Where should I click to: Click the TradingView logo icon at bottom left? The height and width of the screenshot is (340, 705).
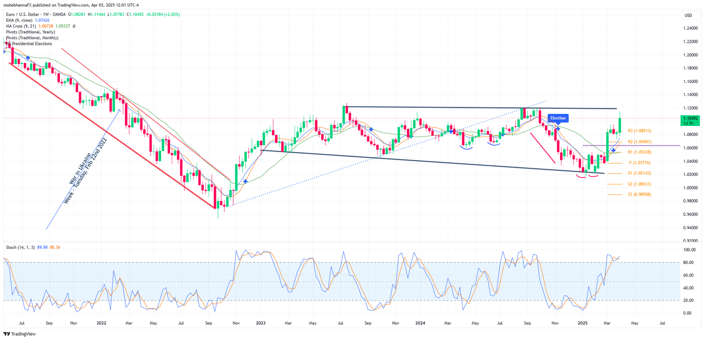[8, 333]
